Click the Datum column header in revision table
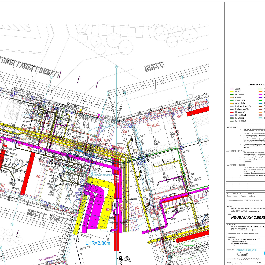 [235, 196]
